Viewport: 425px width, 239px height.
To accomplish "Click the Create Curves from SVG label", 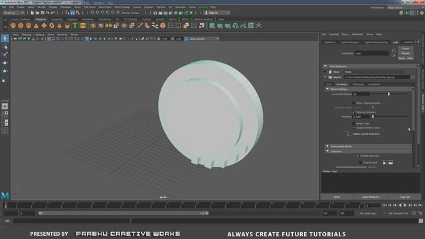I will (x=366, y=134).
